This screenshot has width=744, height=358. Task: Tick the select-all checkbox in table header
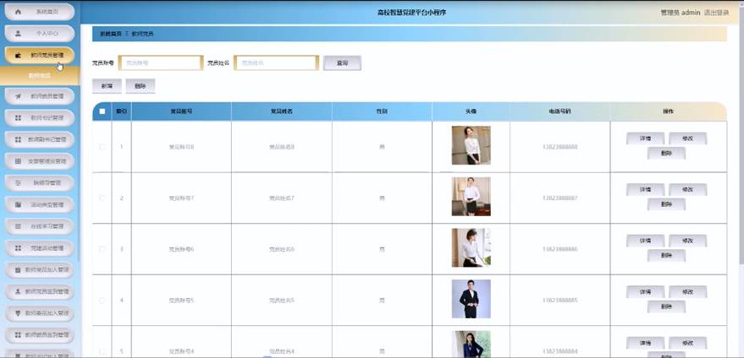point(102,111)
